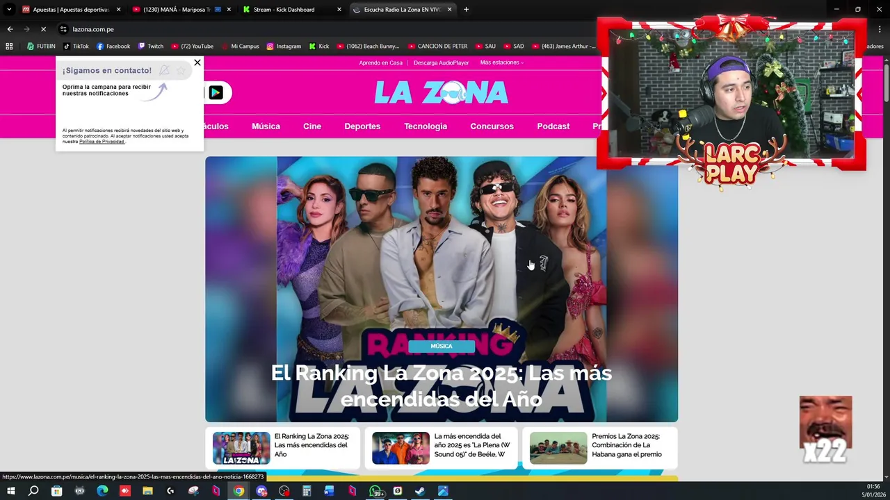Image resolution: width=890 pixels, height=500 pixels.
Task: Open the Podcast menu section
Action: [553, 126]
